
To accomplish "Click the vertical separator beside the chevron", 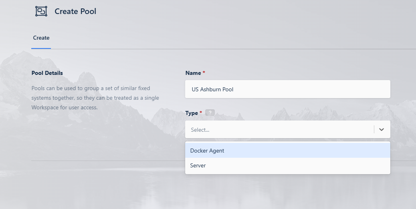I will (374, 130).
